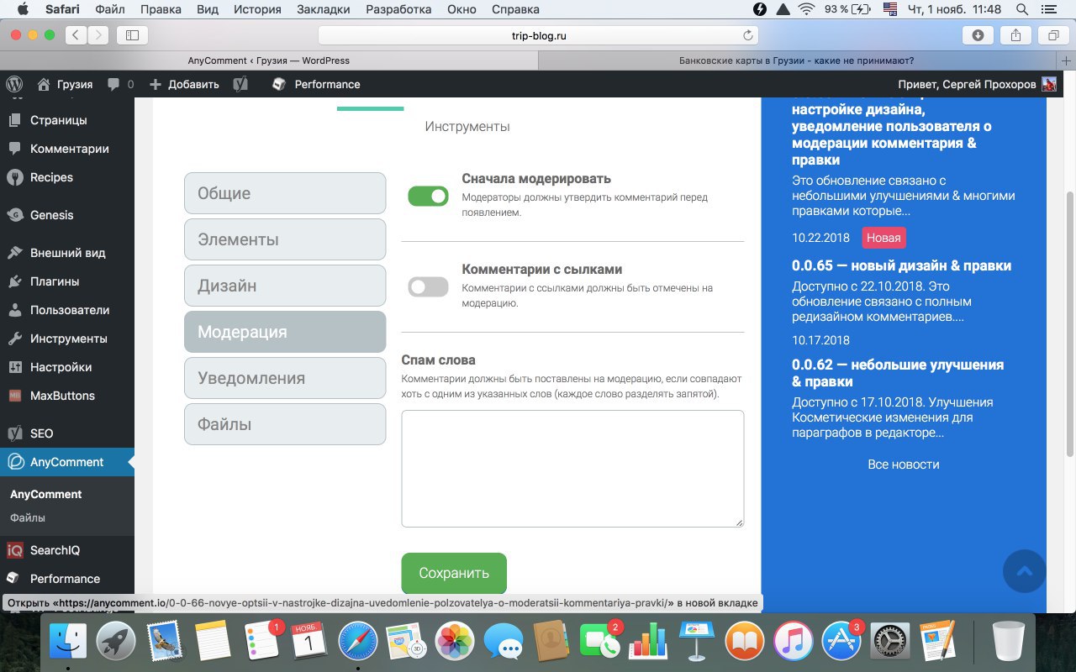Switch to the Инструменты top tab
Screen dimensions: 1076x672
coord(467,127)
